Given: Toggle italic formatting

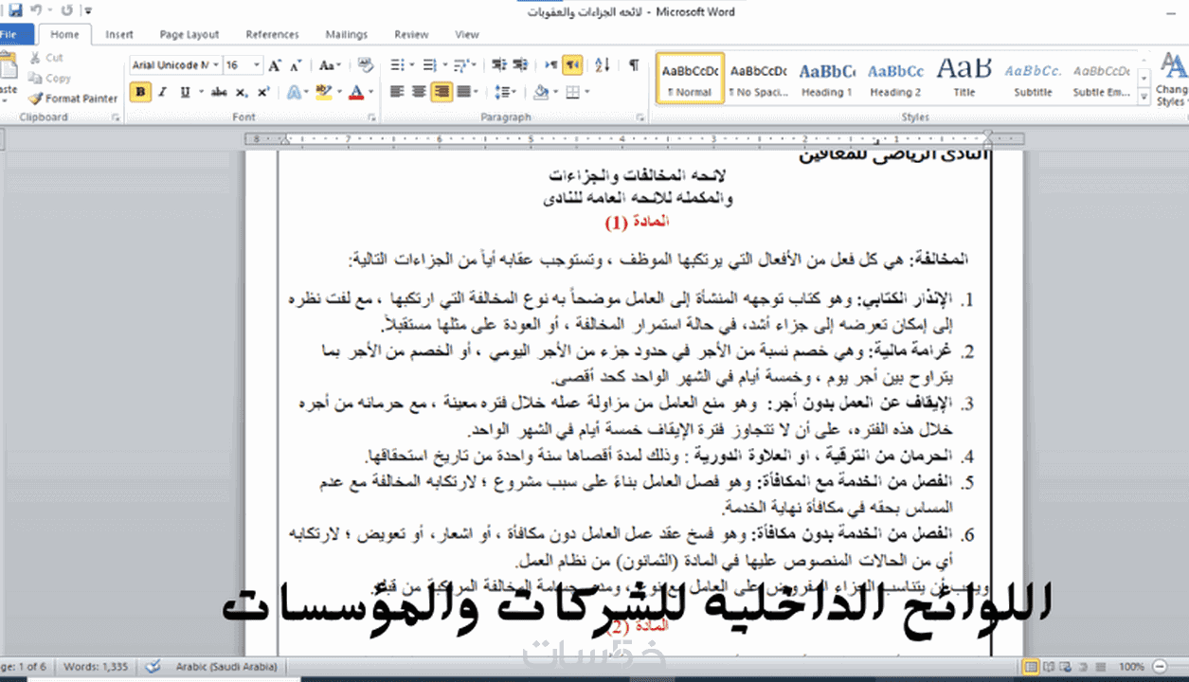Looking at the screenshot, I should point(162,92).
